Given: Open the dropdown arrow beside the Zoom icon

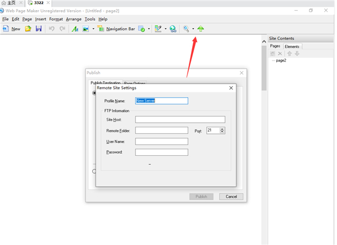Looking at the screenshot, I should click(x=193, y=29).
